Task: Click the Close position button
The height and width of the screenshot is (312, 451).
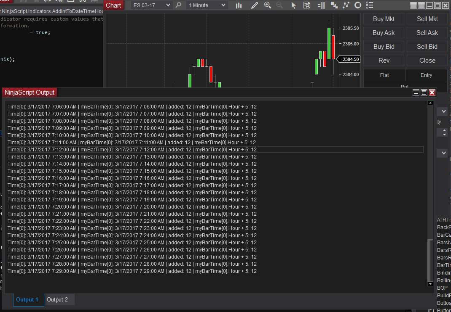Action: [427, 61]
